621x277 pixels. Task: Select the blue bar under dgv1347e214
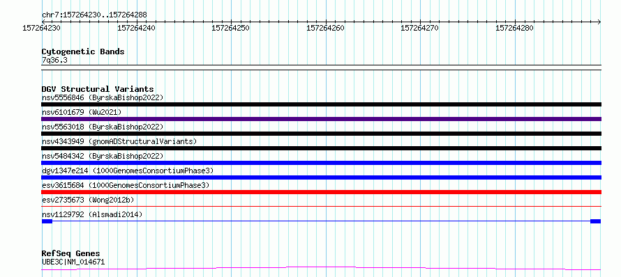[x=321, y=177]
